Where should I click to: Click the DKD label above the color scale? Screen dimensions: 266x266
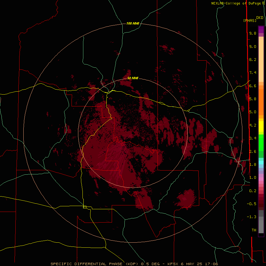(260, 18)
